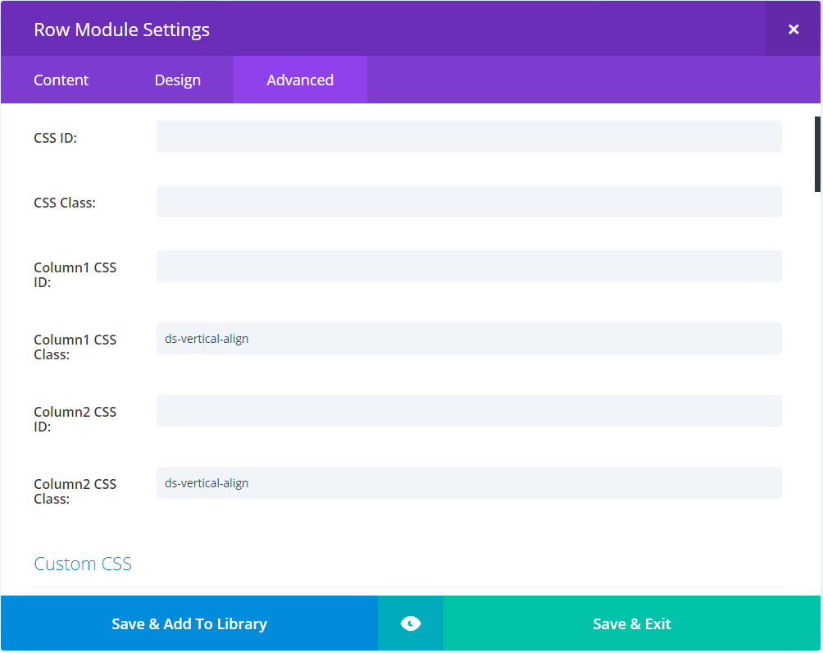The image size is (823, 653).
Task: Switch to the Design tab
Action: [177, 80]
